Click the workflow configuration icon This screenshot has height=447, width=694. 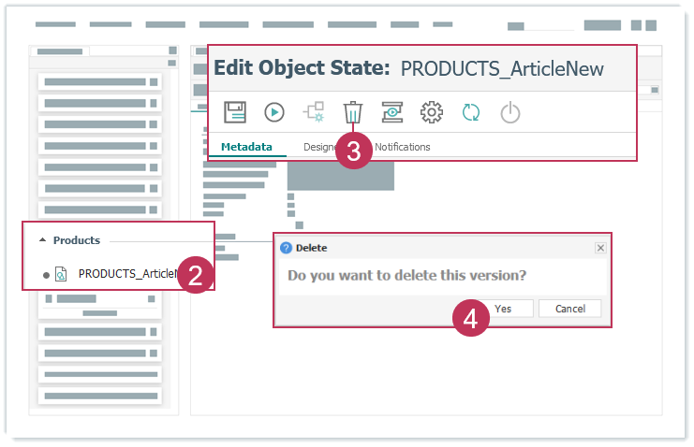point(313,112)
